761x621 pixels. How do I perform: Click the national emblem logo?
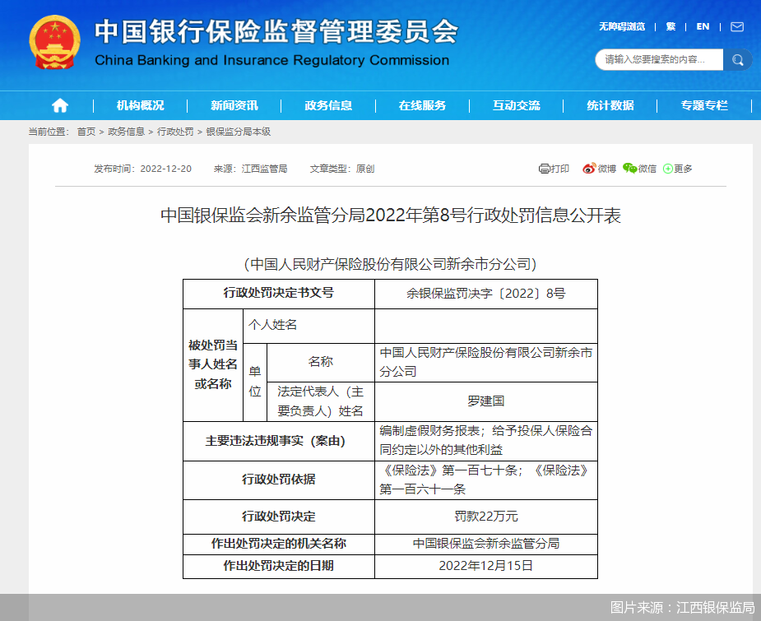coord(53,39)
